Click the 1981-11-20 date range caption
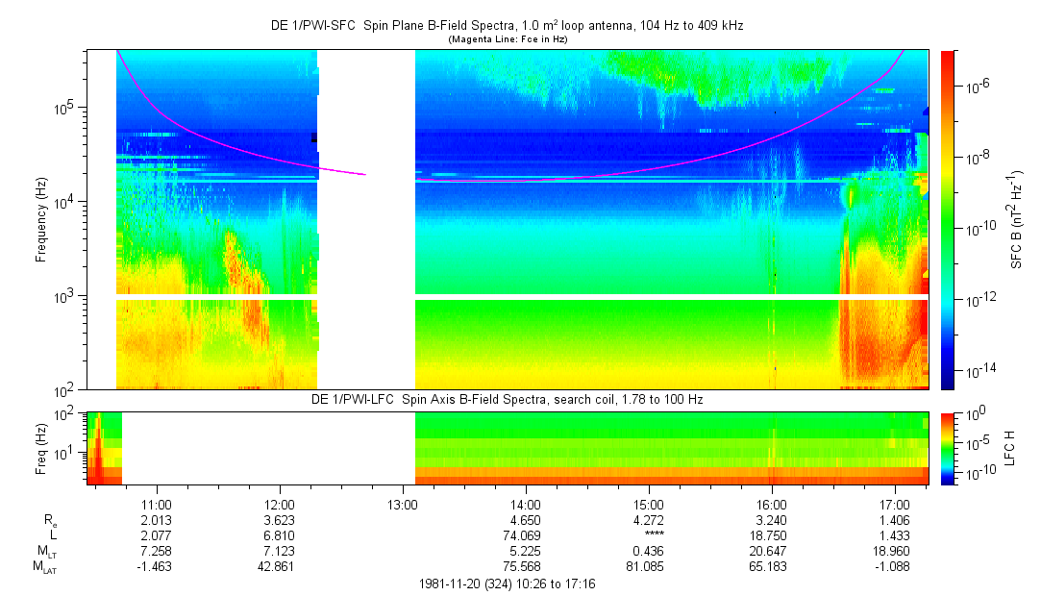This screenshot has width=1041, height=596. click(x=507, y=584)
